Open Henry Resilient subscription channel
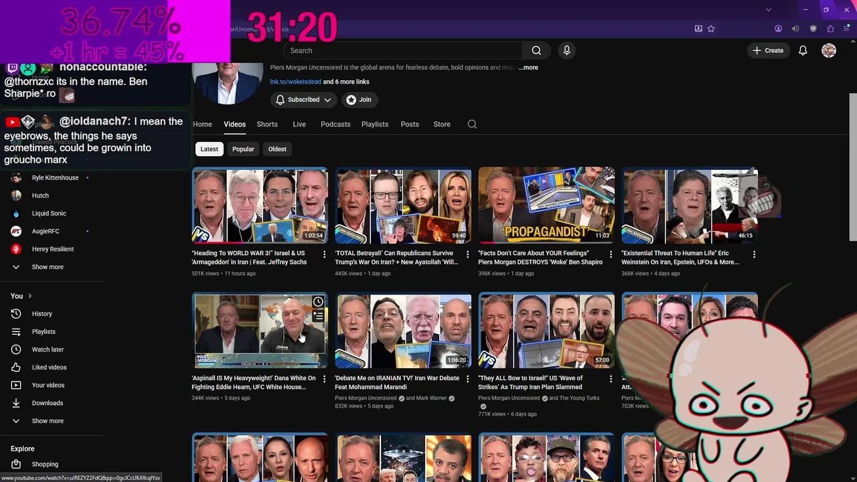 pyautogui.click(x=52, y=249)
